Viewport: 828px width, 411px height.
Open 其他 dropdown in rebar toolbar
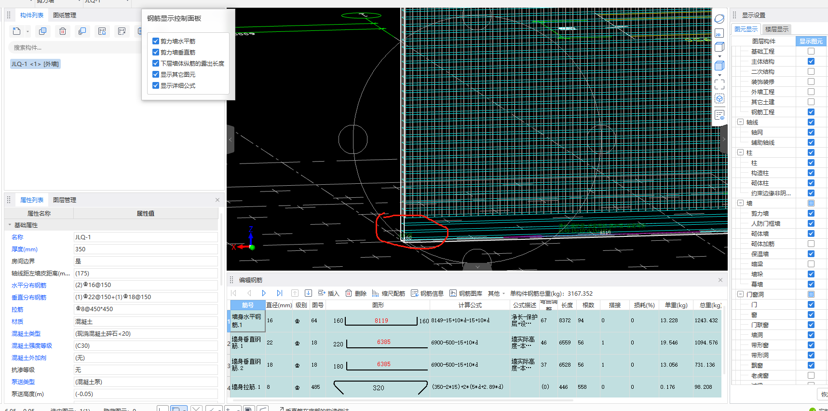coord(496,293)
